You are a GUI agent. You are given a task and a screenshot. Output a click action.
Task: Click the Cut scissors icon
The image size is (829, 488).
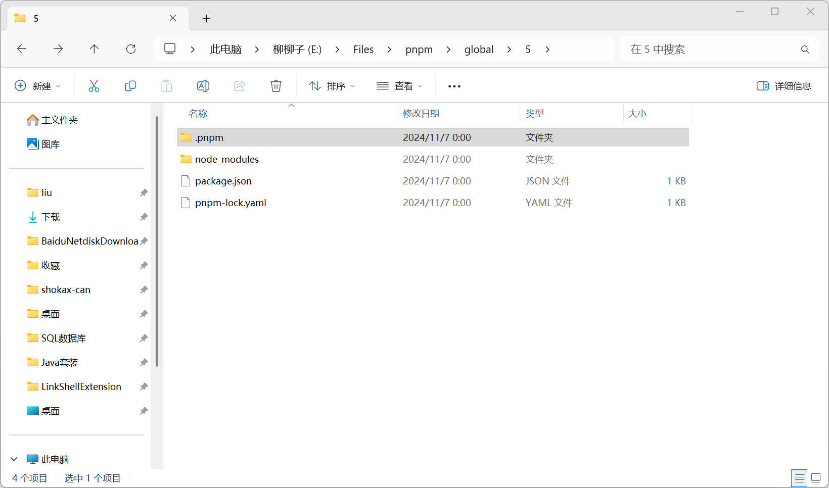point(94,86)
